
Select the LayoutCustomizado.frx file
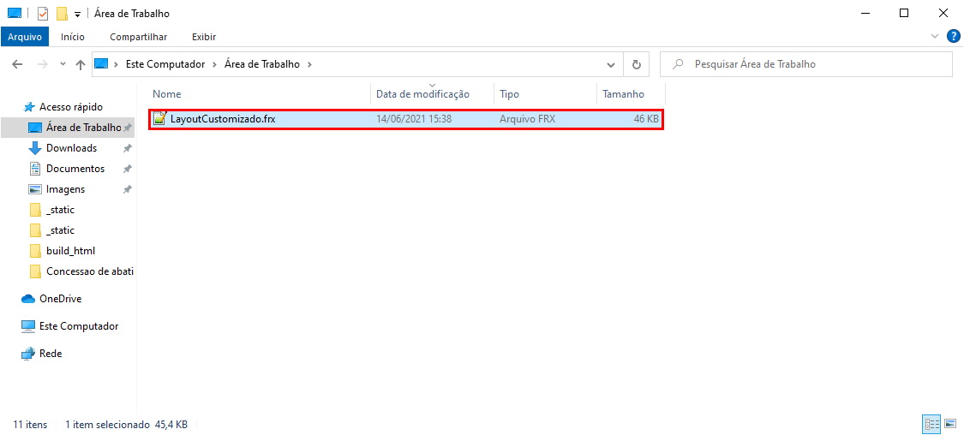point(406,119)
